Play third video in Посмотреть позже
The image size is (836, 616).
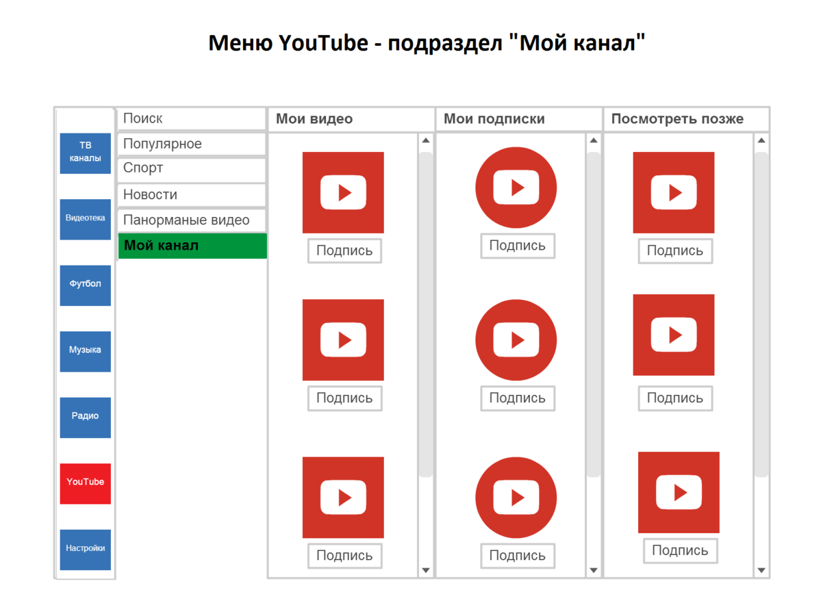(679, 492)
